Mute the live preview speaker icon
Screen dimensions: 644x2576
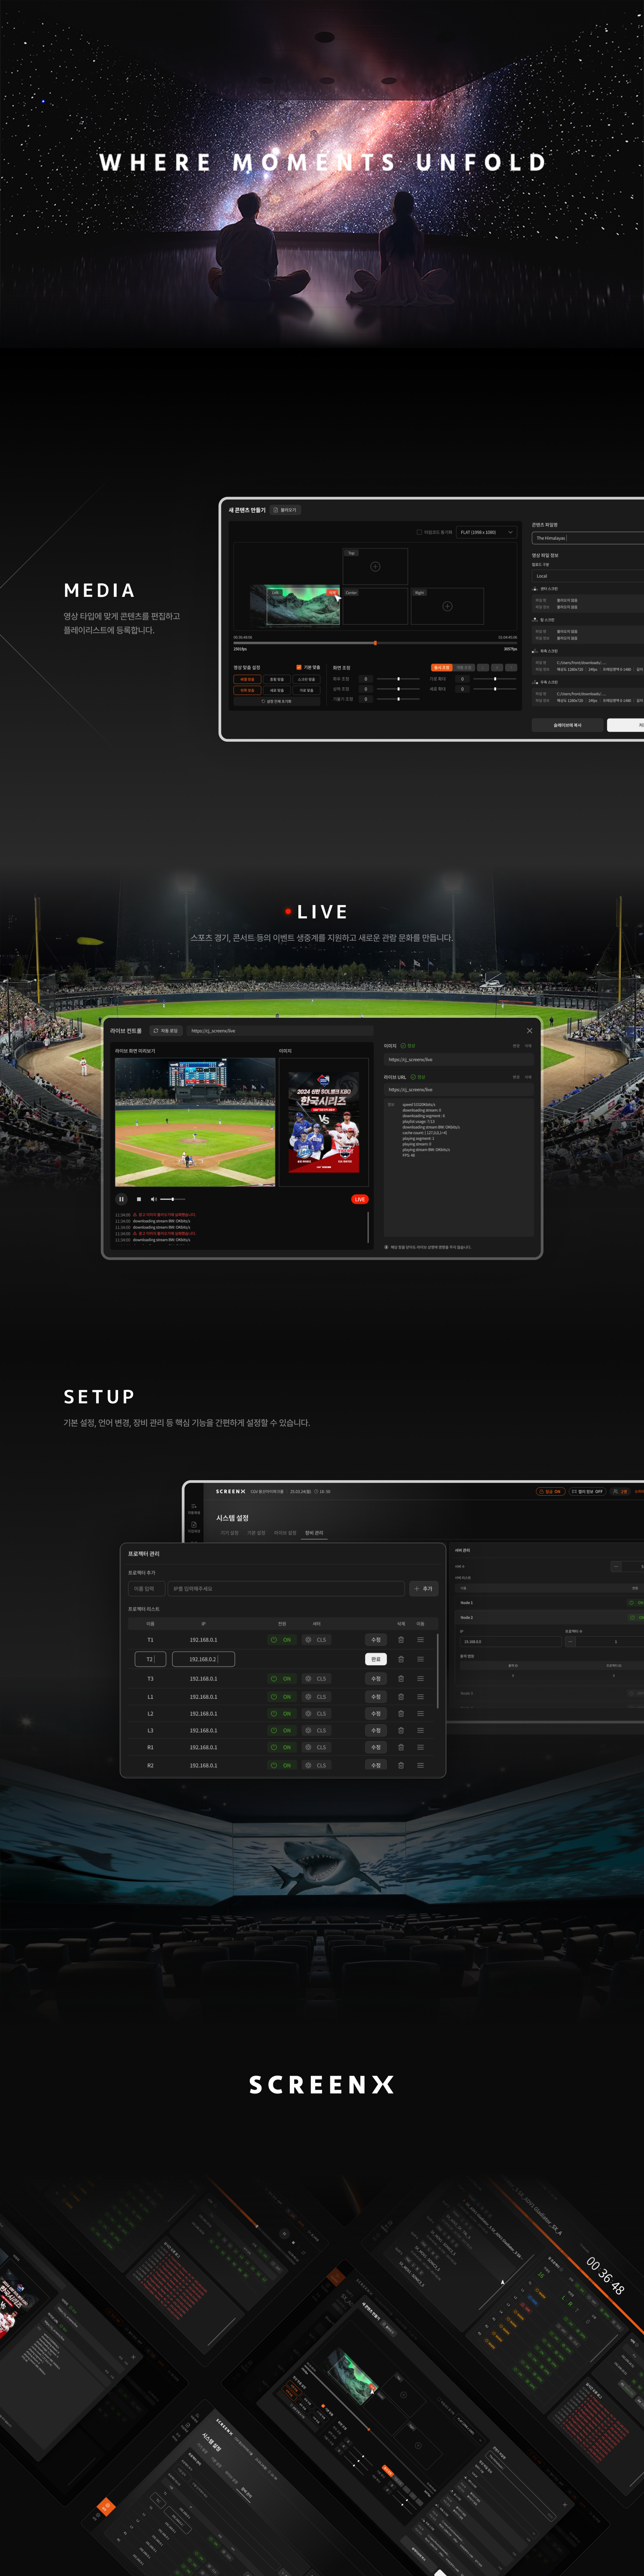coord(153,1199)
